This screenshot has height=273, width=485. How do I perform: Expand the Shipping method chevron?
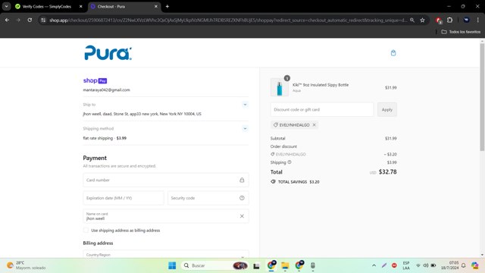pos(245,128)
